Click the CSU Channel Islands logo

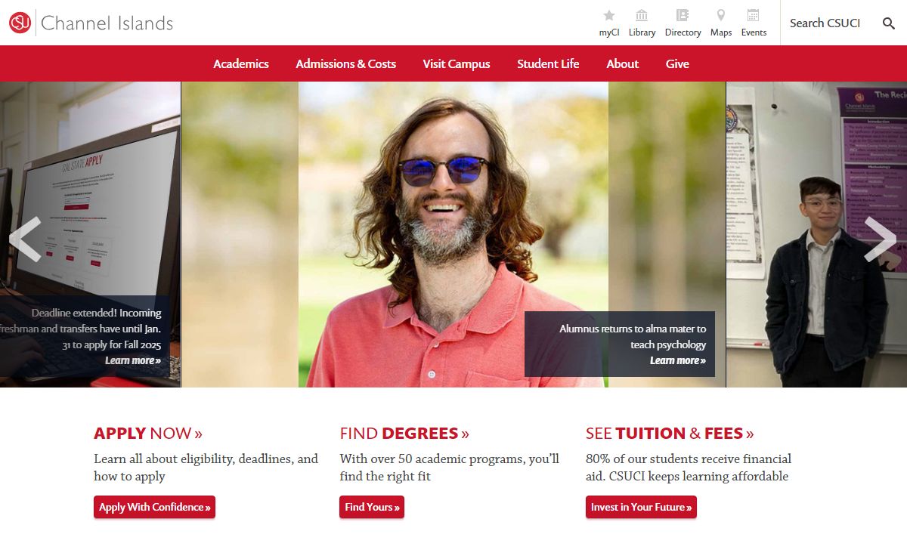tap(91, 23)
